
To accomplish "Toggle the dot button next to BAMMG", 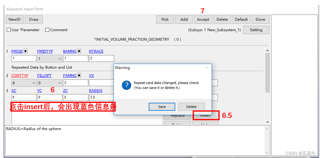I will 79,51.
